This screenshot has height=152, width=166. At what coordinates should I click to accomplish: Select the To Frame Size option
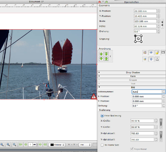pos(102,145)
